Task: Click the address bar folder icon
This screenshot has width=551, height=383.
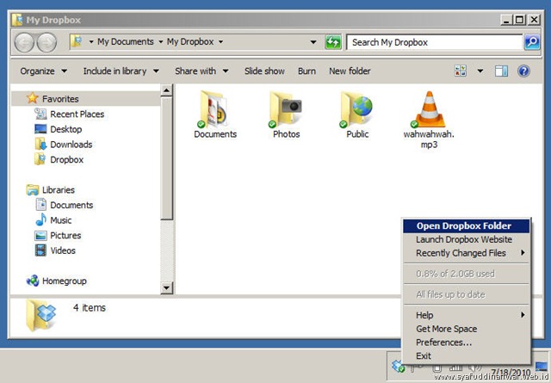Action: pyautogui.click(x=77, y=42)
